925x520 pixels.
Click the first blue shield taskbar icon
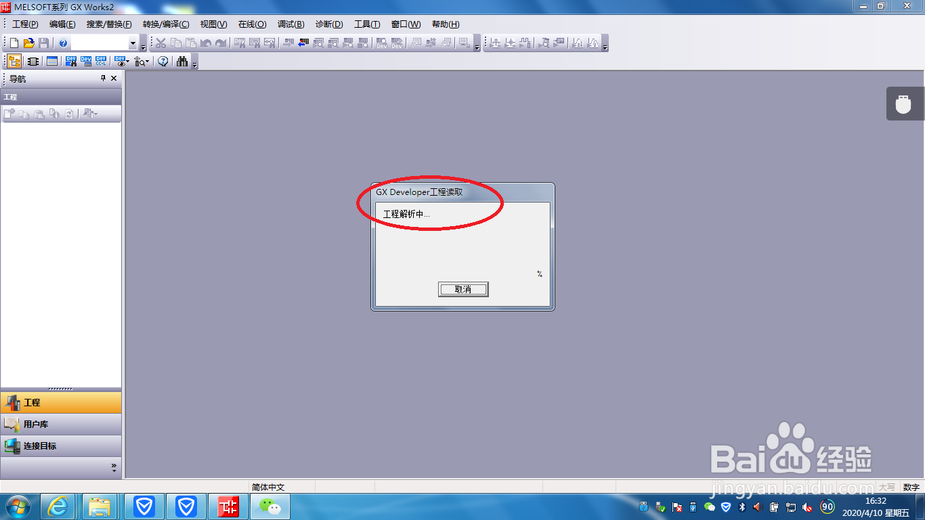point(144,506)
